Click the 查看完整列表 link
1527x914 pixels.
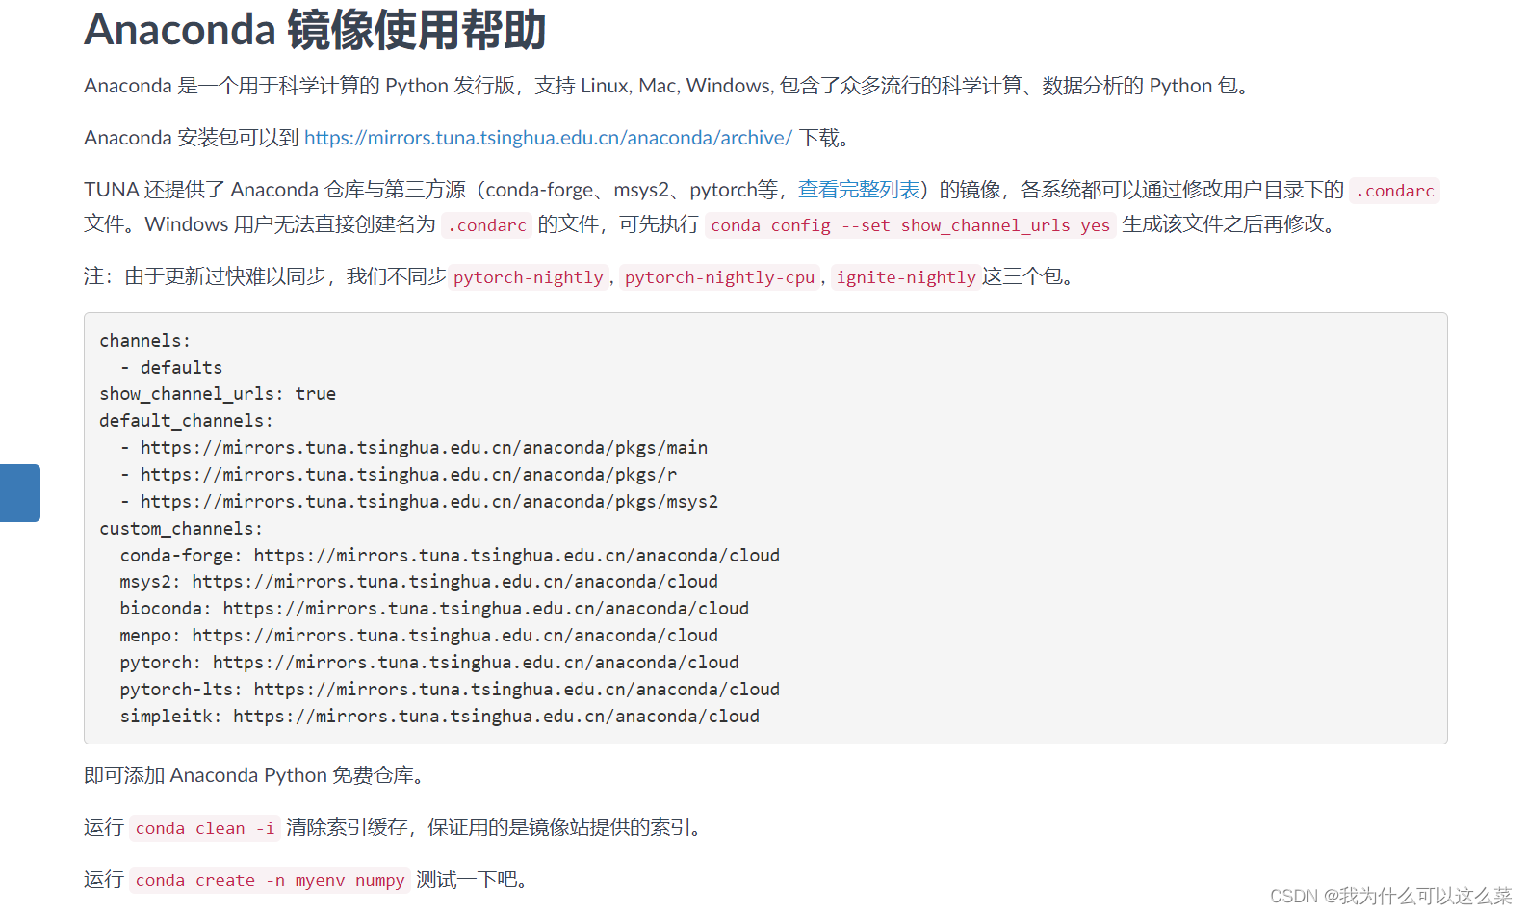(859, 190)
